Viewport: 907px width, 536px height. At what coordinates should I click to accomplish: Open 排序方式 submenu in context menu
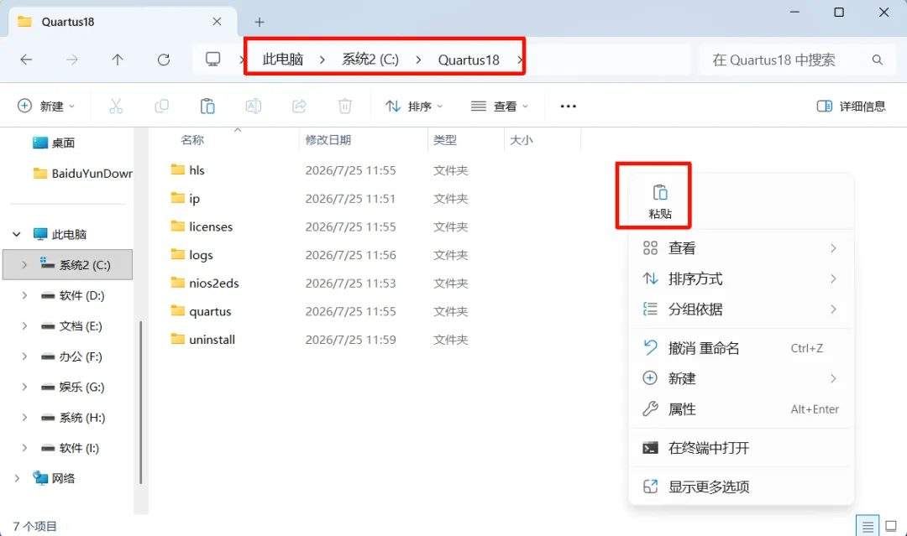(x=741, y=279)
